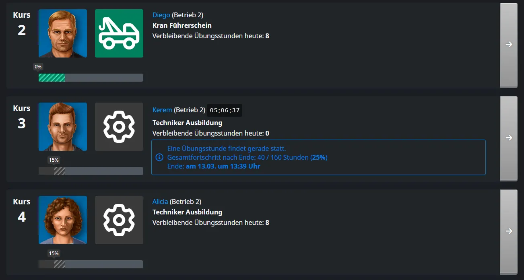Click Diego's green striped progress bar
The image size is (524, 280).
tap(52, 78)
